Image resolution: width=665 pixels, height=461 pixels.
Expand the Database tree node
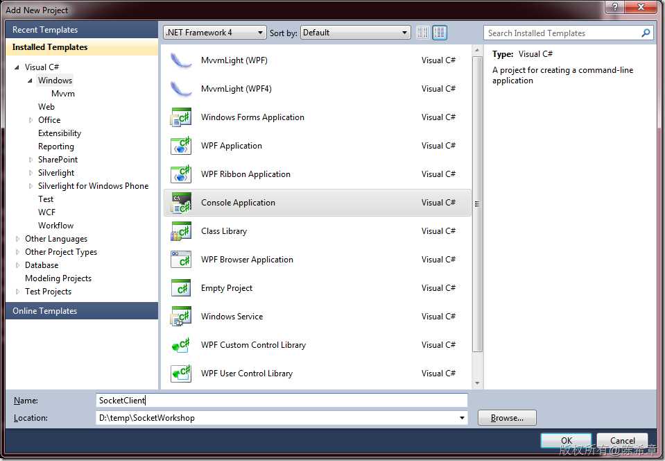(x=17, y=265)
